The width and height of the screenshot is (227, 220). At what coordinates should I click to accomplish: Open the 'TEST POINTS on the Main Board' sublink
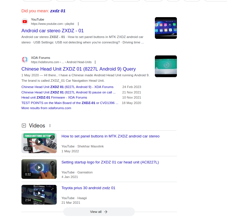[x=70, y=103]
